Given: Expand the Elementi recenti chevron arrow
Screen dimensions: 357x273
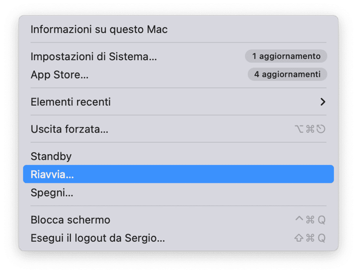Looking at the screenshot, I should (x=322, y=102).
